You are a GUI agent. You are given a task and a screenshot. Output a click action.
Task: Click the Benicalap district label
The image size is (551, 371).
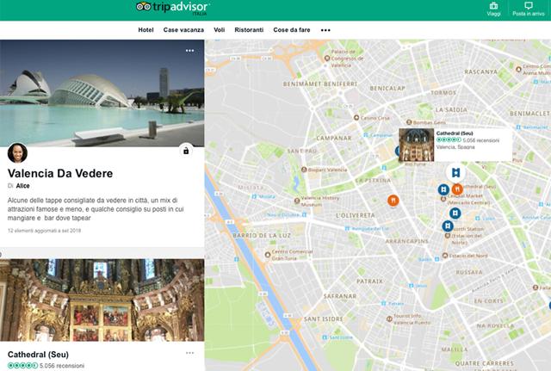coord(387,89)
